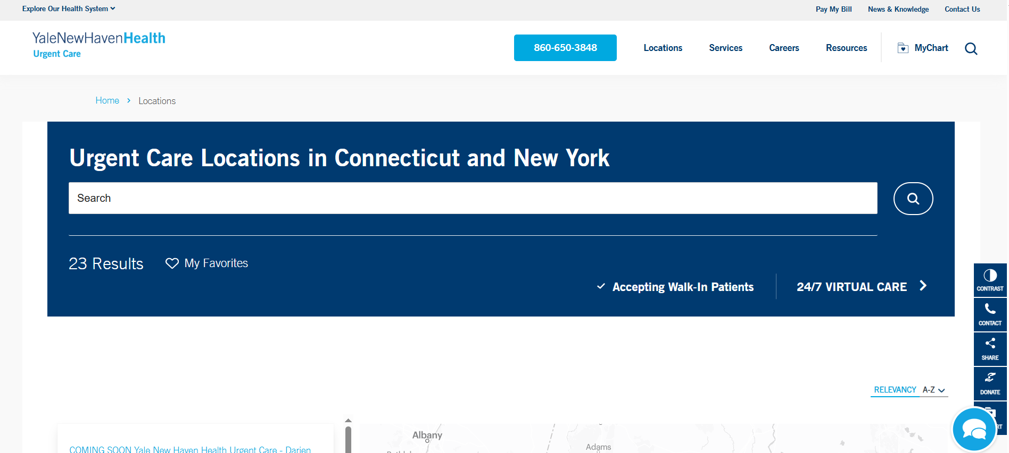
Task: Click the results list scrollbar handle
Action: [348, 440]
